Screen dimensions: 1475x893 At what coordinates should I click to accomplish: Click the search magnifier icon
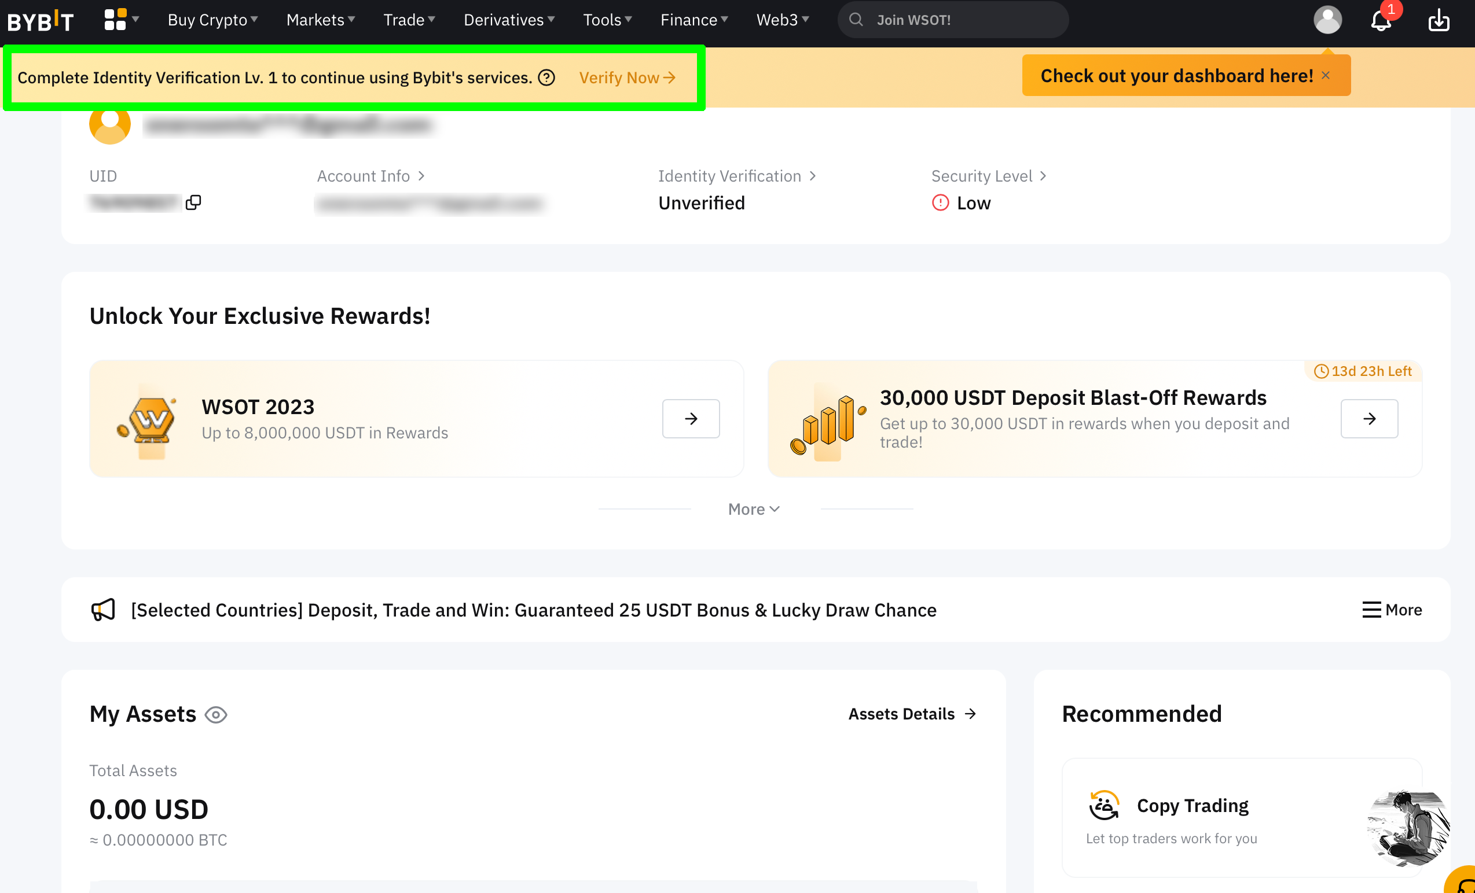point(856,20)
